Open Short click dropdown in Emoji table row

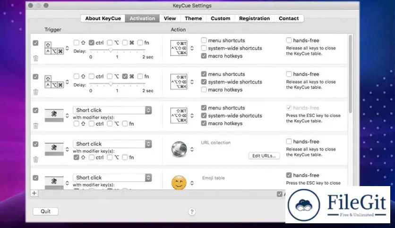pyautogui.click(x=112, y=178)
